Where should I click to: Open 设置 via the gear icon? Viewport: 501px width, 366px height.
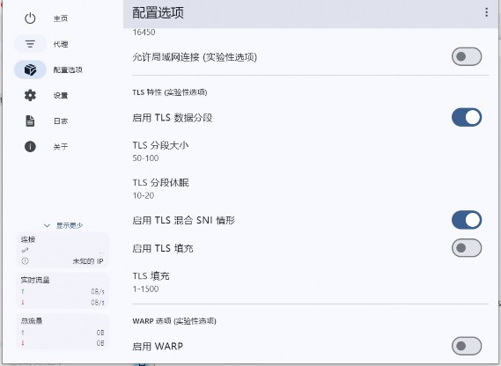tap(30, 95)
